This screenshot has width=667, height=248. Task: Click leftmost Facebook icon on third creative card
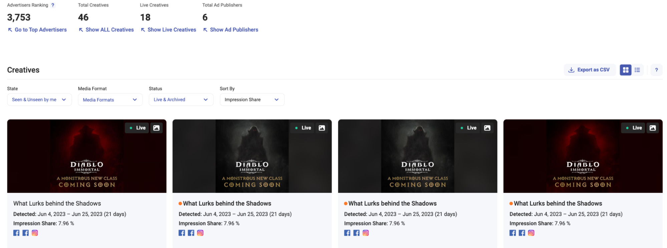pyautogui.click(x=347, y=233)
